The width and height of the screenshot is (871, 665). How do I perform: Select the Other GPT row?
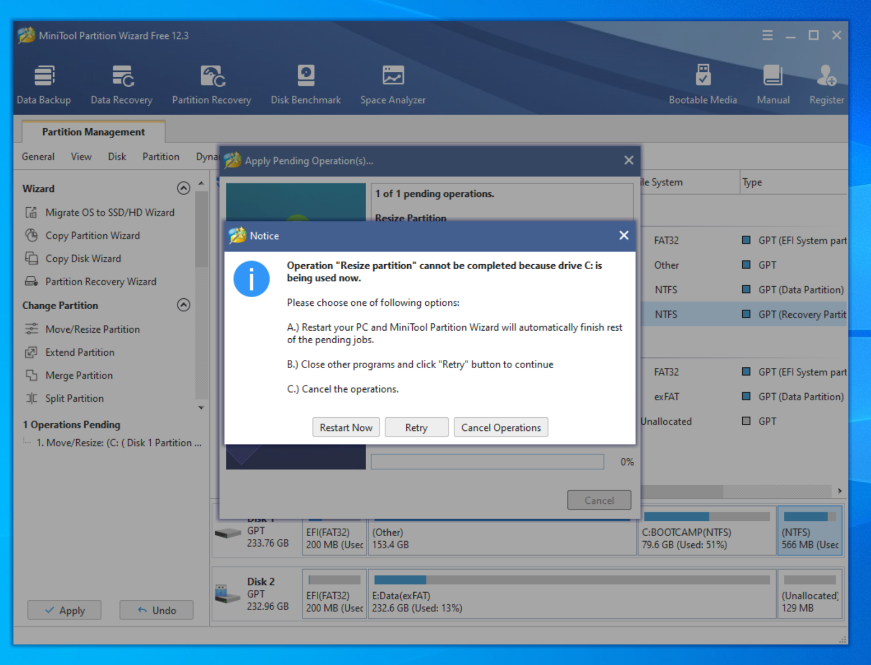click(743, 265)
